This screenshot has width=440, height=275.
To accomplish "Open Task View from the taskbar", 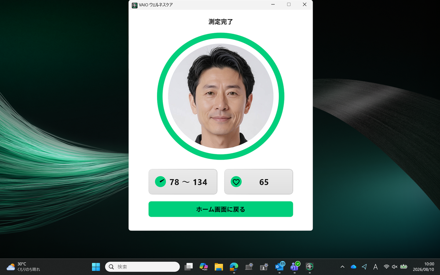I will pos(188,267).
